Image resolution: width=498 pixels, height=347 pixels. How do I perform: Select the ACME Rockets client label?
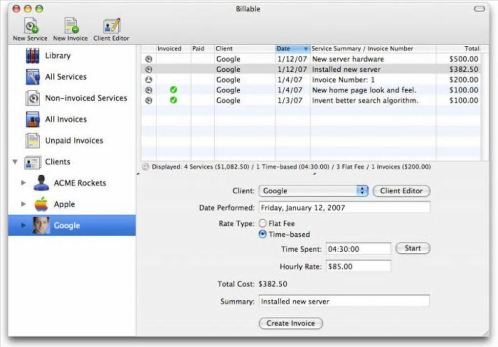(x=80, y=183)
